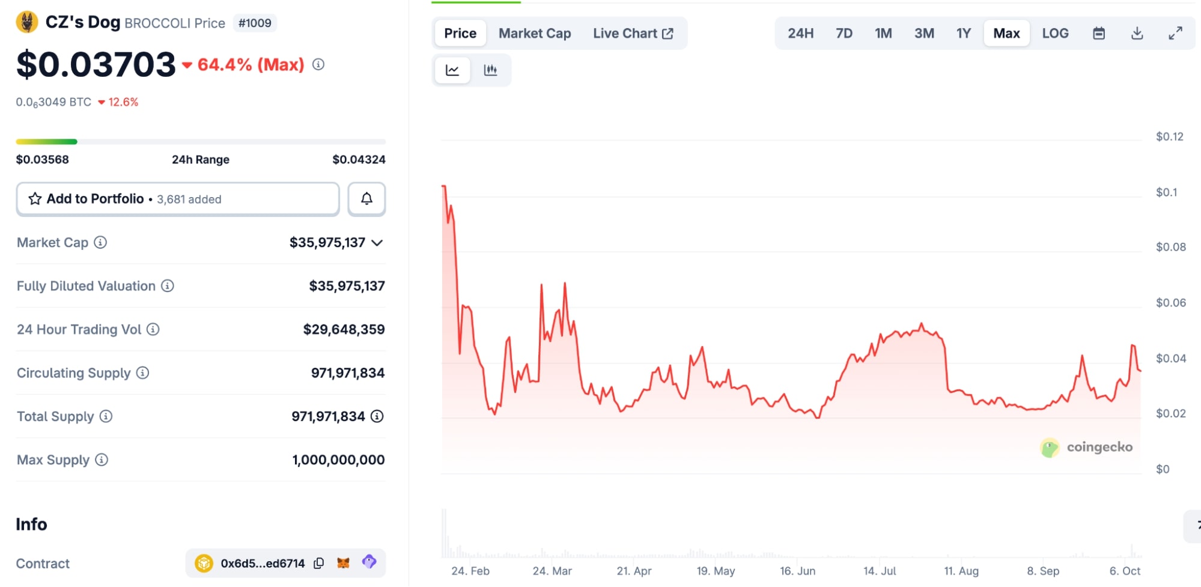Screen dimensions: 1201x587
Task: Open the Price tab
Action: click(x=460, y=34)
